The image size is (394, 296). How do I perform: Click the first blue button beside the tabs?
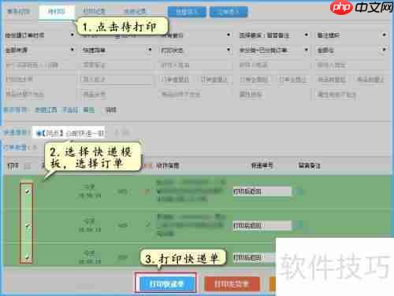click(187, 12)
